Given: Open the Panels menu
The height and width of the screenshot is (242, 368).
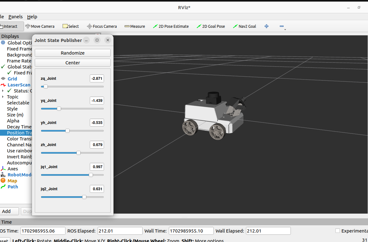Looking at the screenshot, I should 15,17.
